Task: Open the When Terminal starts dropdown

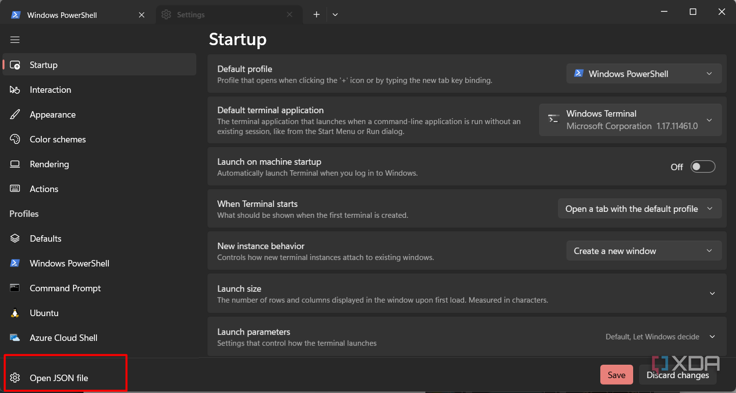Action: (639, 209)
